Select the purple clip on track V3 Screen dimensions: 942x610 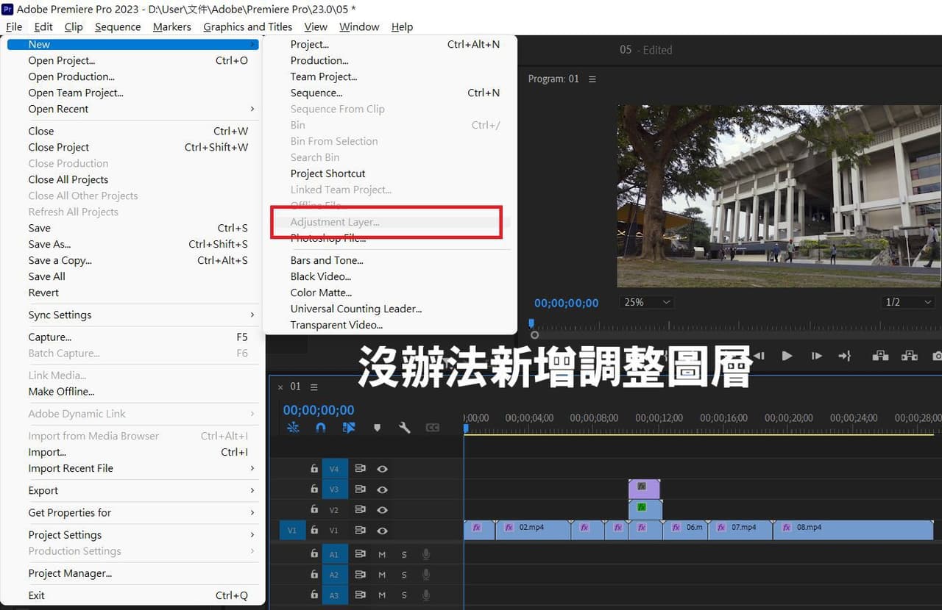point(644,489)
